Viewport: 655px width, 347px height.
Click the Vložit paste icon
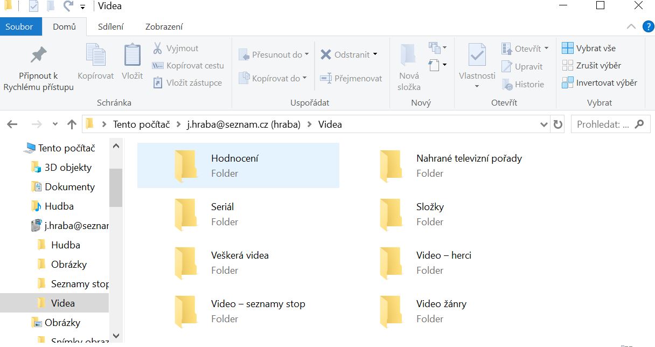click(x=132, y=55)
